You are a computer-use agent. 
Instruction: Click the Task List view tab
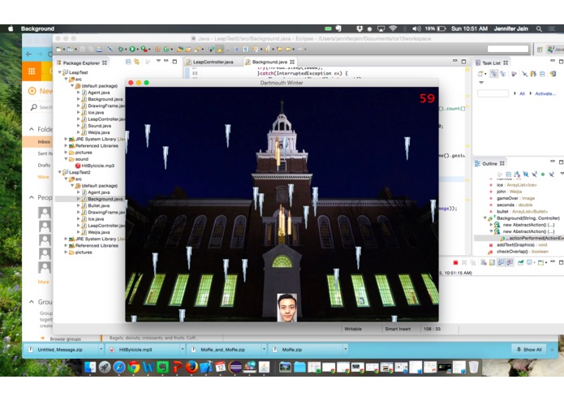point(491,63)
